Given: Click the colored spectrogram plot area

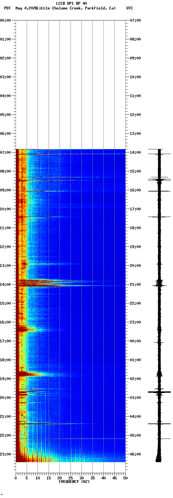Looking at the screenshot, I should 71,305.
